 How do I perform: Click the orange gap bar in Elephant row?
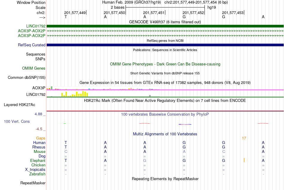[x=244, y=160]
